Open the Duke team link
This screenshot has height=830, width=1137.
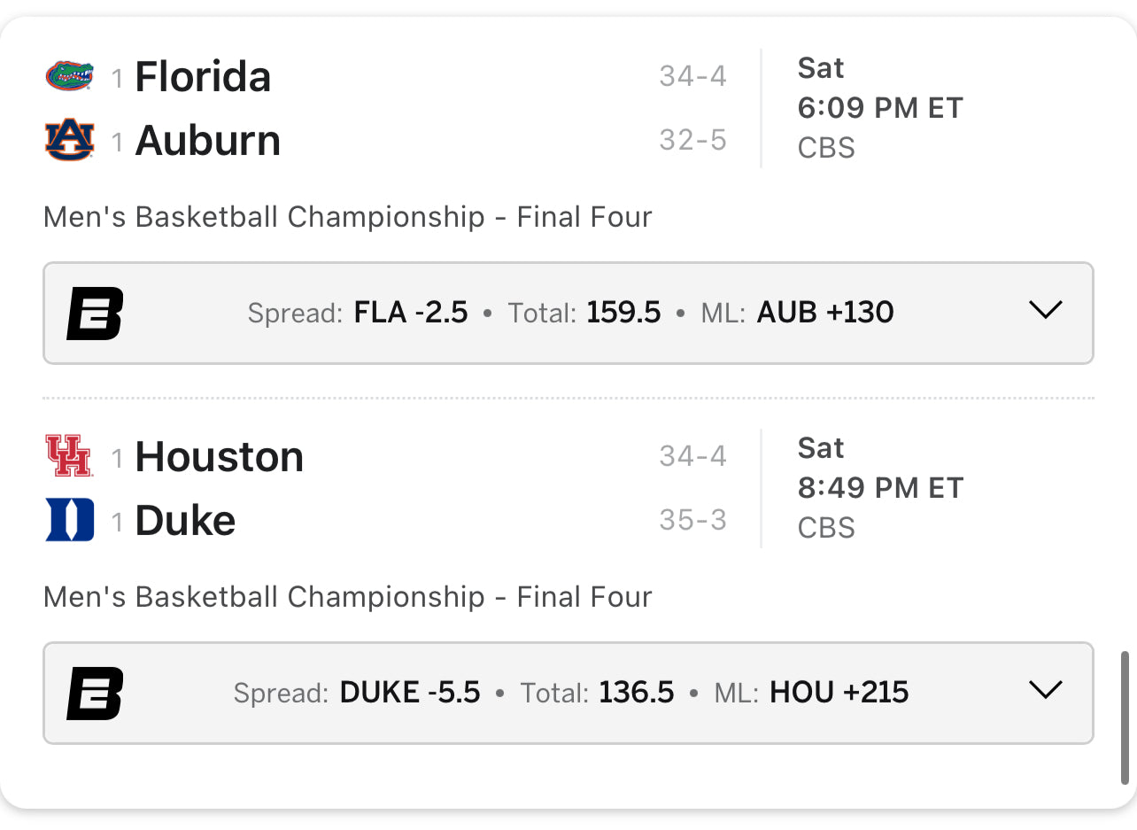[185, 521]
